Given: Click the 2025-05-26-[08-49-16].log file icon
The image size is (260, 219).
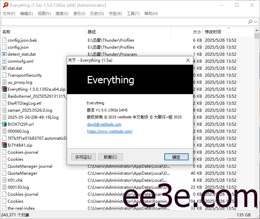Looking at the screenshot, I should (x=4, y=117).
